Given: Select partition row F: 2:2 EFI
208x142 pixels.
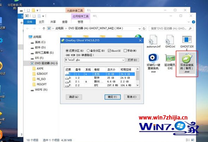Looking at the screenshot, I should tap(100, 85).
